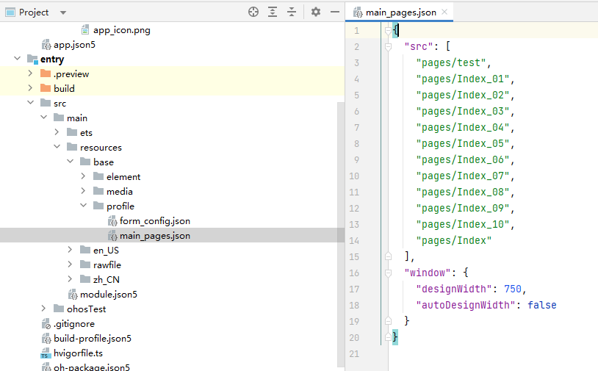
Task: Select the ohosTest folder
Action: [x=86, y=309]
